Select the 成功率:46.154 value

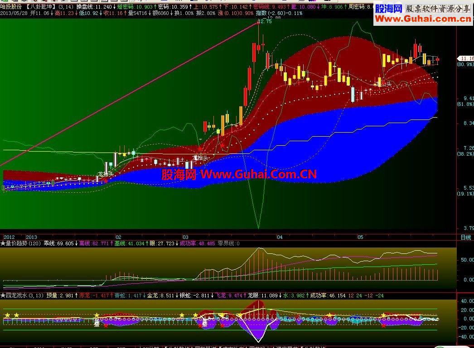click(x=328, y=296)
